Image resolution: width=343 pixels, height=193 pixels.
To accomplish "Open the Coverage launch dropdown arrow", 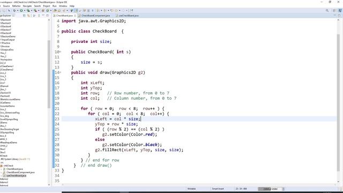I will pyautogui.click(x=32, y=11).
